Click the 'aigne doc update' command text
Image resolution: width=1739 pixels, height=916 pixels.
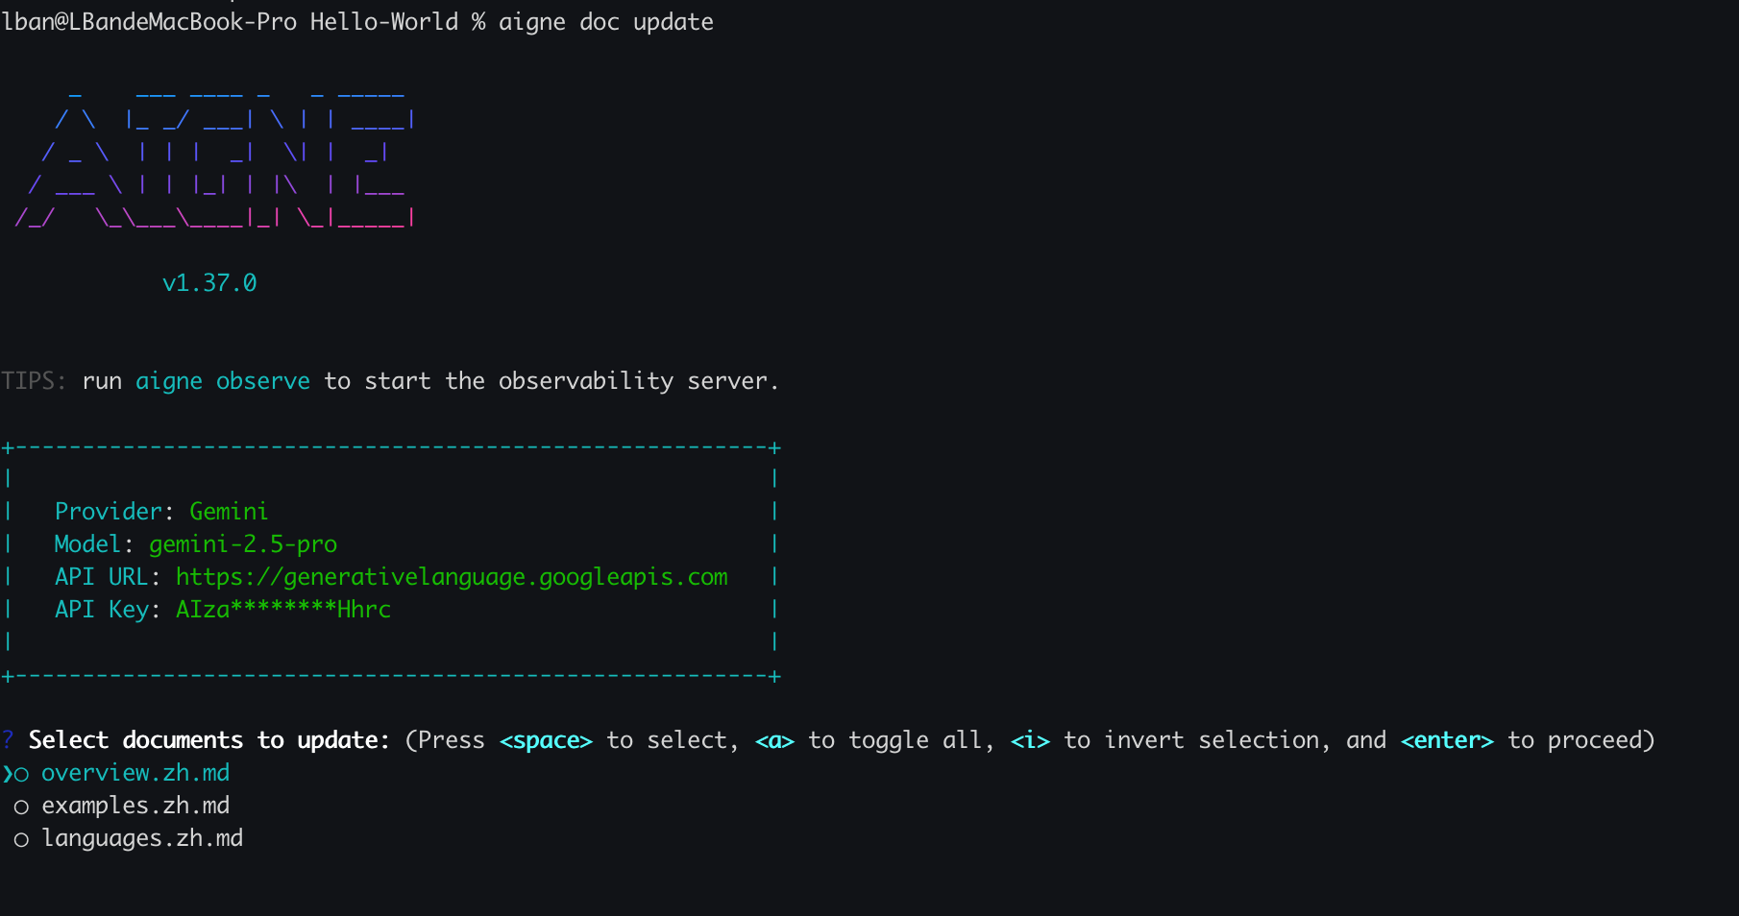(x=605, y=22)
